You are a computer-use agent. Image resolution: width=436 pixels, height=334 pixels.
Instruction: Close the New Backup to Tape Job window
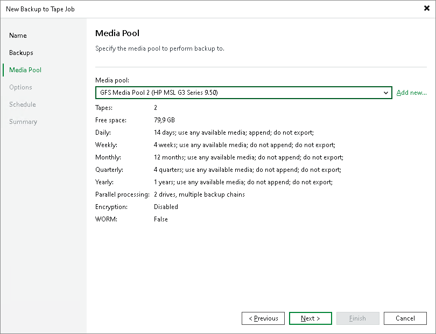click(426, 8)
